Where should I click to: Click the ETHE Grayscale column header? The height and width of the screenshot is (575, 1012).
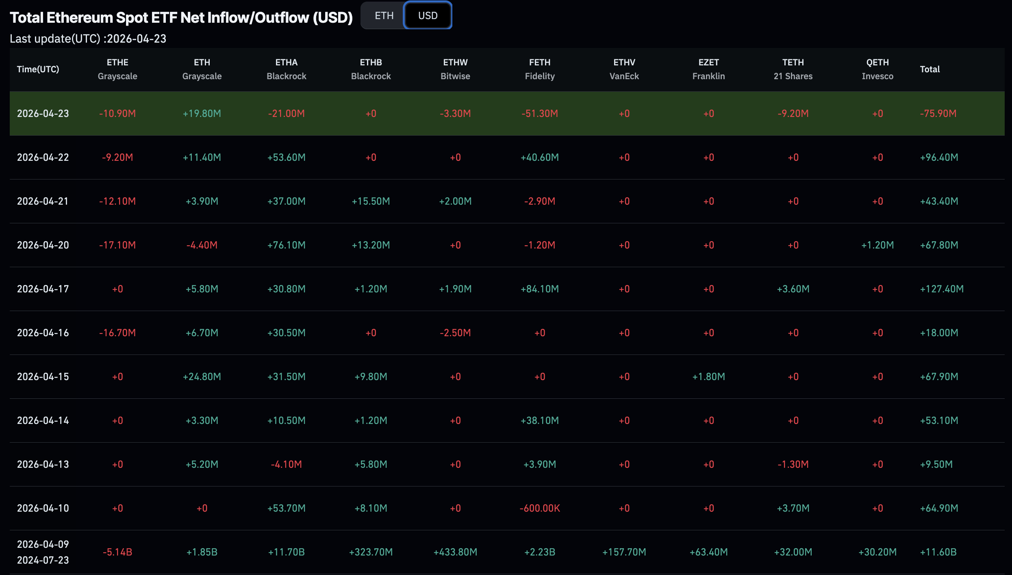tap(117, 69)
